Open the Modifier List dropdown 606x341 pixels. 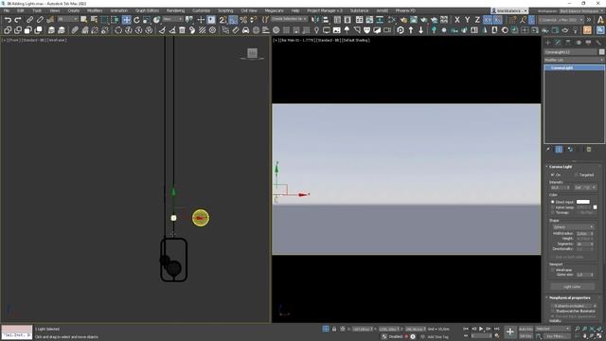point(574,60)
